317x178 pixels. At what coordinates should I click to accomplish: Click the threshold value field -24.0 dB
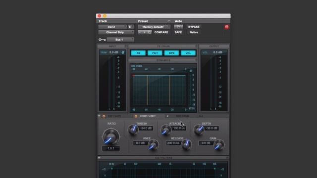(x=146, y=129)
